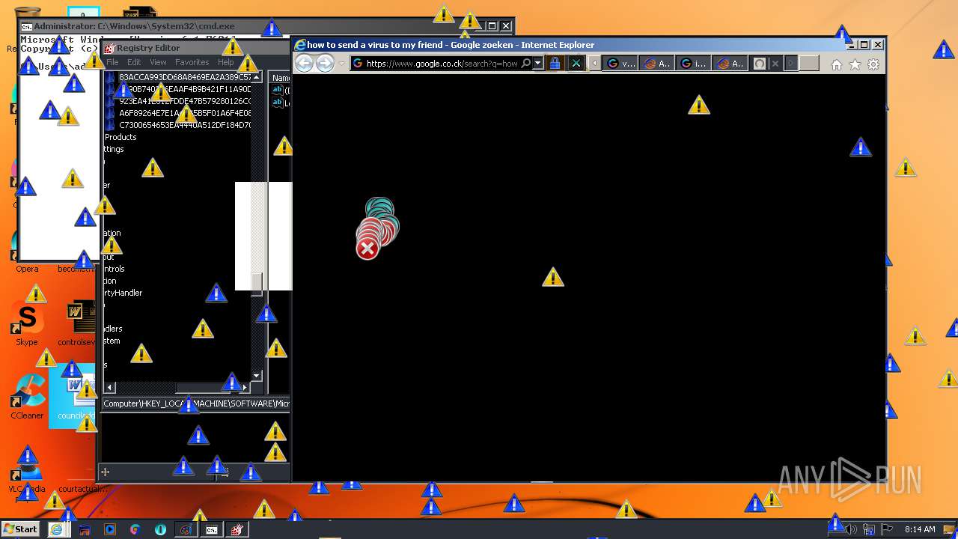Open the View menu in Registry Editor
Image resolution: width=958 pixels, height=539 pixels.
pyautogui.click(x=158, y=62)
